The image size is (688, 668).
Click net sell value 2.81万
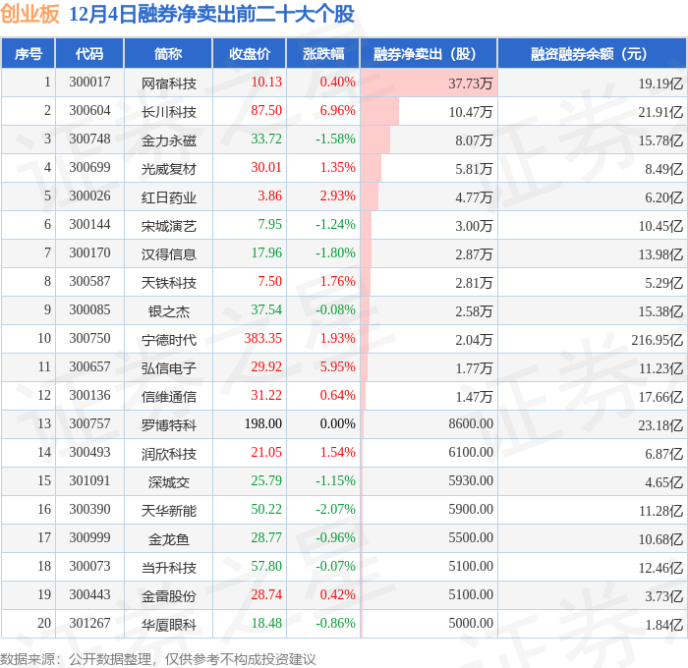[x=474, y=283]
